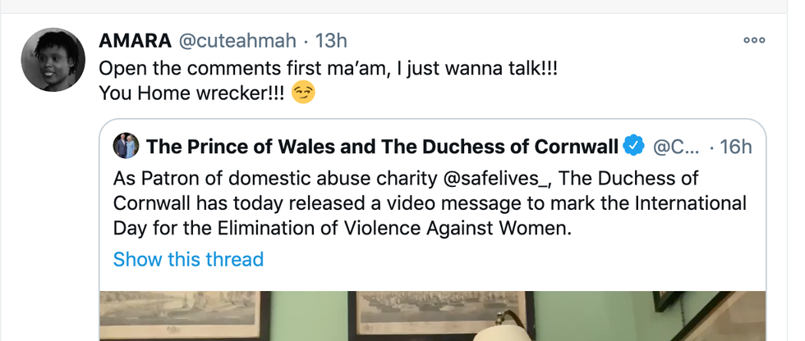Open the three-dot more options menu
The width and height of the screenshot is (805, 341).
click(x=753, y=39)
